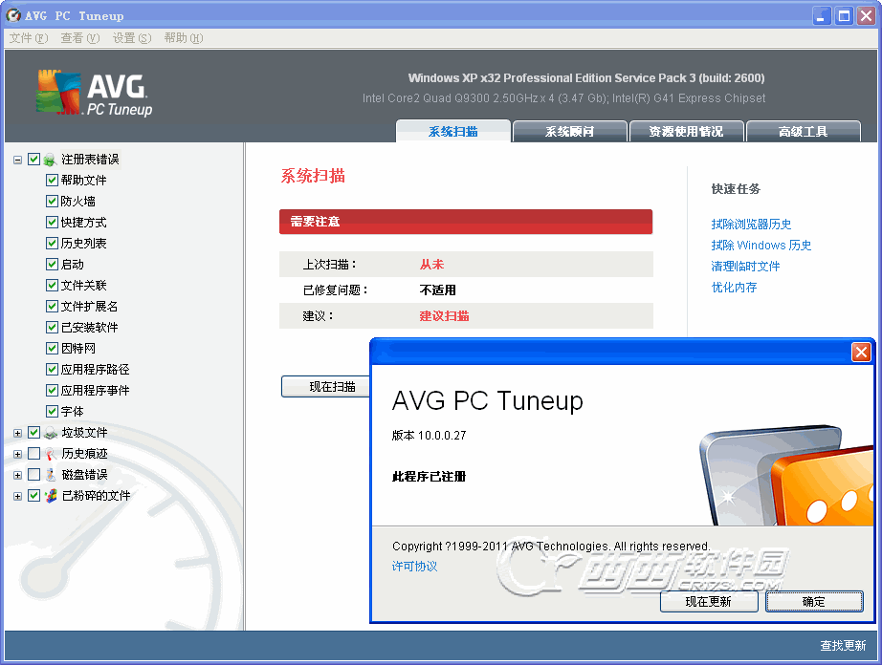882x665 pixels.
Task: Click the 此程序已注册 text in dialog
Action: coord(429,476)
